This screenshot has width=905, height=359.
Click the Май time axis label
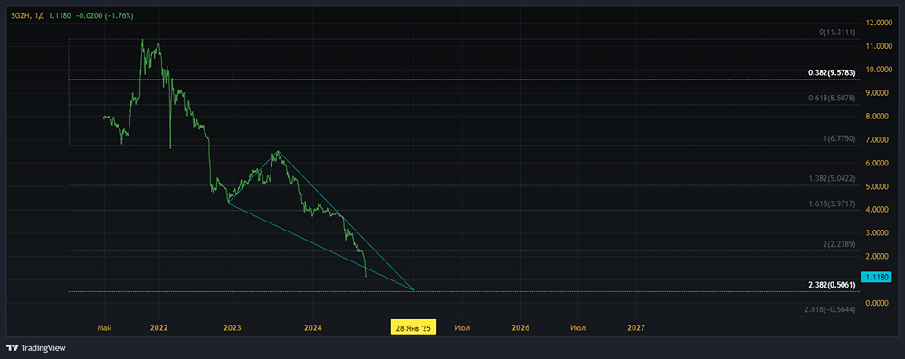pos(104,328)
